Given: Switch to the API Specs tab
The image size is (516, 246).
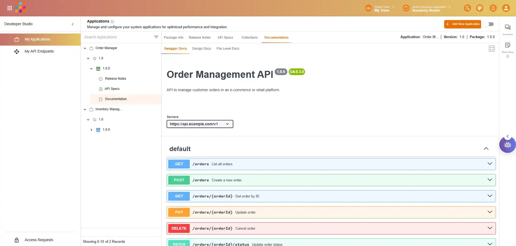Looking at the screenshot, I should point(225,38).
